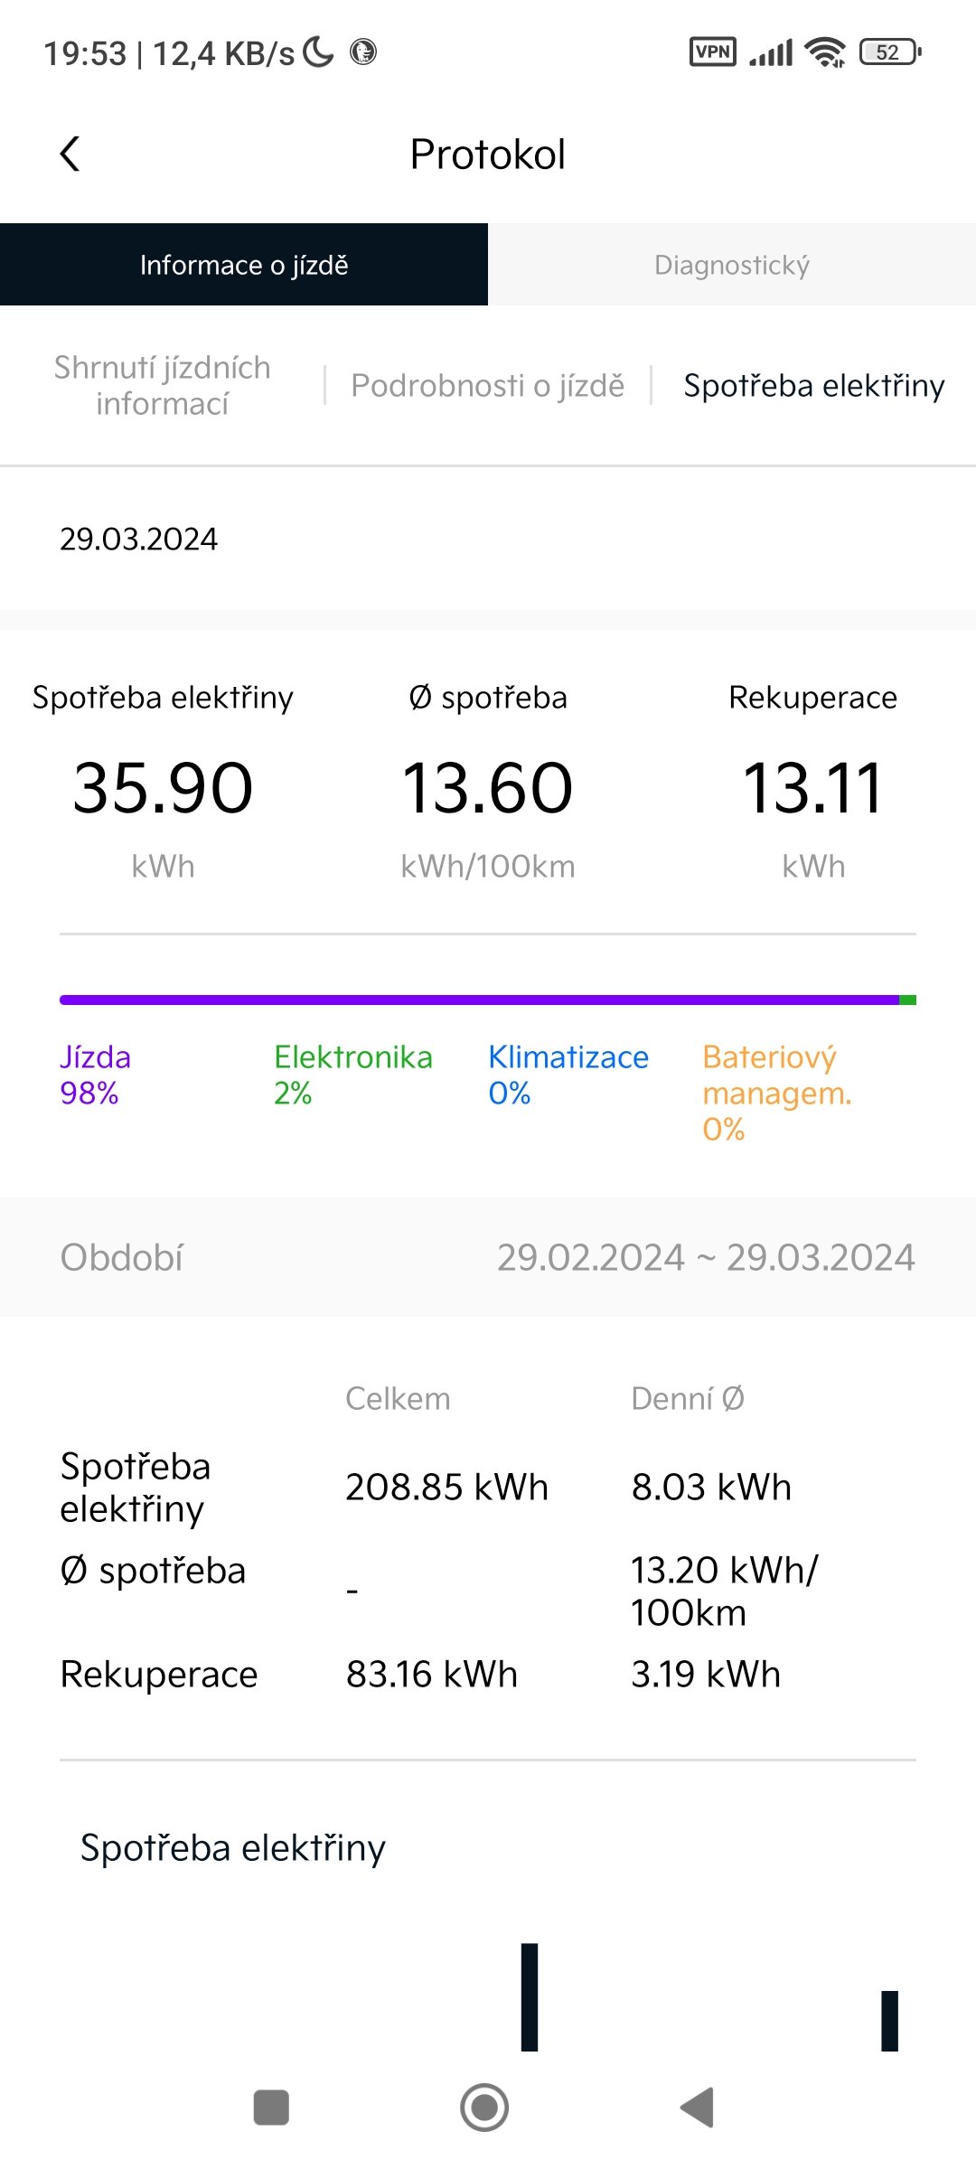
Task: Tap the Android back triangle button
Action: [x=697, y=2108]
